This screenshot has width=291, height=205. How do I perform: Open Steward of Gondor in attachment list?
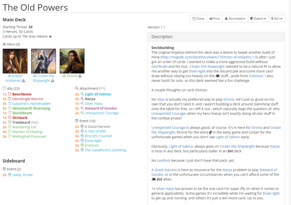(x=101, y=108)
